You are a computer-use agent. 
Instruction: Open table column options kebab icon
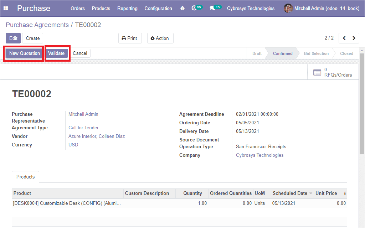point(345,193)
